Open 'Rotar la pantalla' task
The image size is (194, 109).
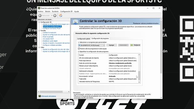(x=48, y=37)
